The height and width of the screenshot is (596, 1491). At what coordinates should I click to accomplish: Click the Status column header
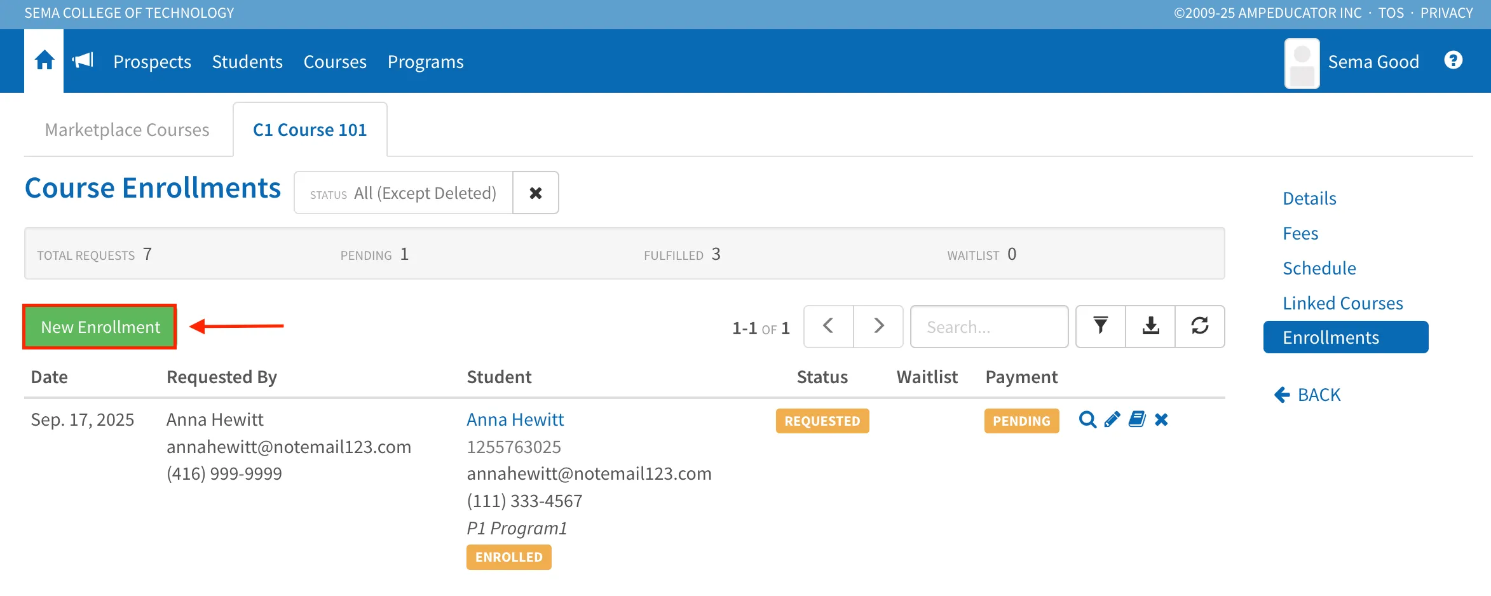pyautogui.click(x=822, y=377)
